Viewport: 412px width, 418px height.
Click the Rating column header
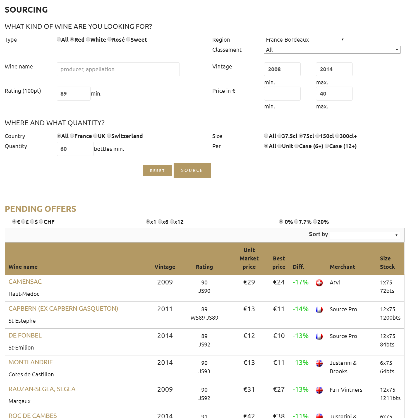pos(204,267)
